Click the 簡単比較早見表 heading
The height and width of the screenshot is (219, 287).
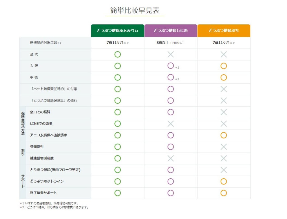pos(135,11)
